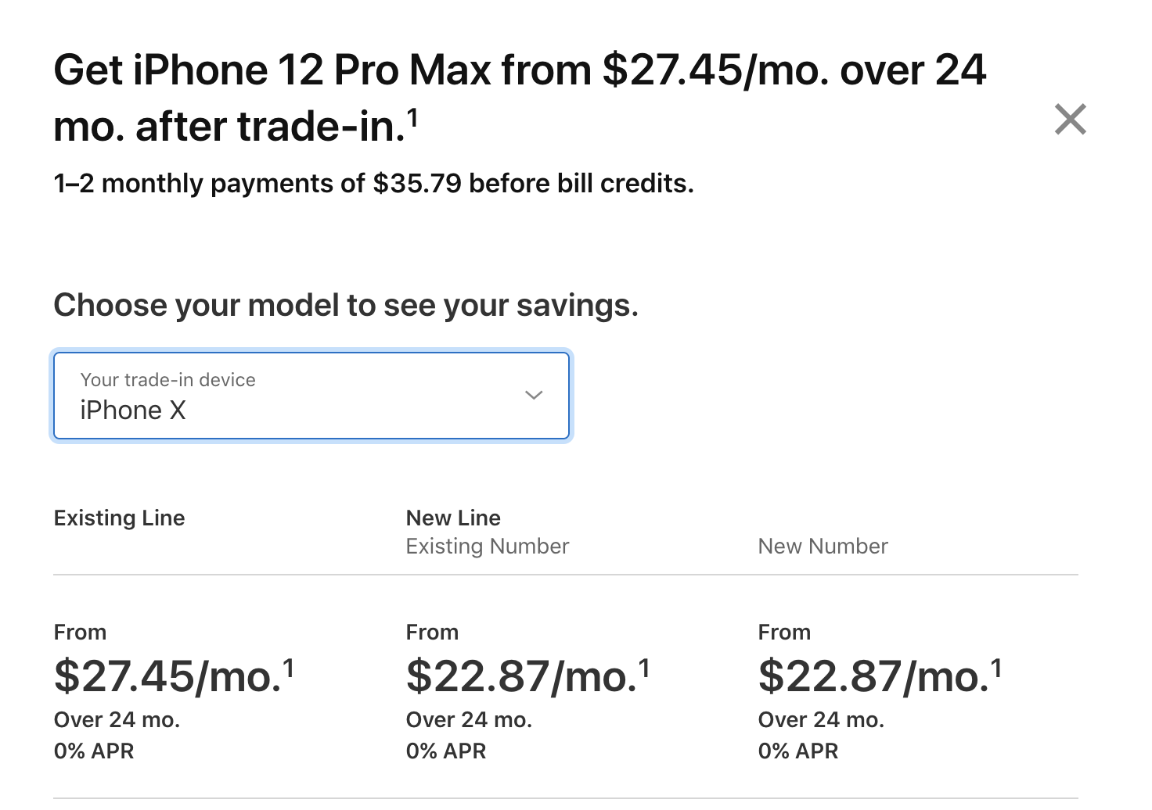Click the footnote 1 after the headline's "trade-in."
Viewport: 1152px width, 810px height.
point(412,117)
